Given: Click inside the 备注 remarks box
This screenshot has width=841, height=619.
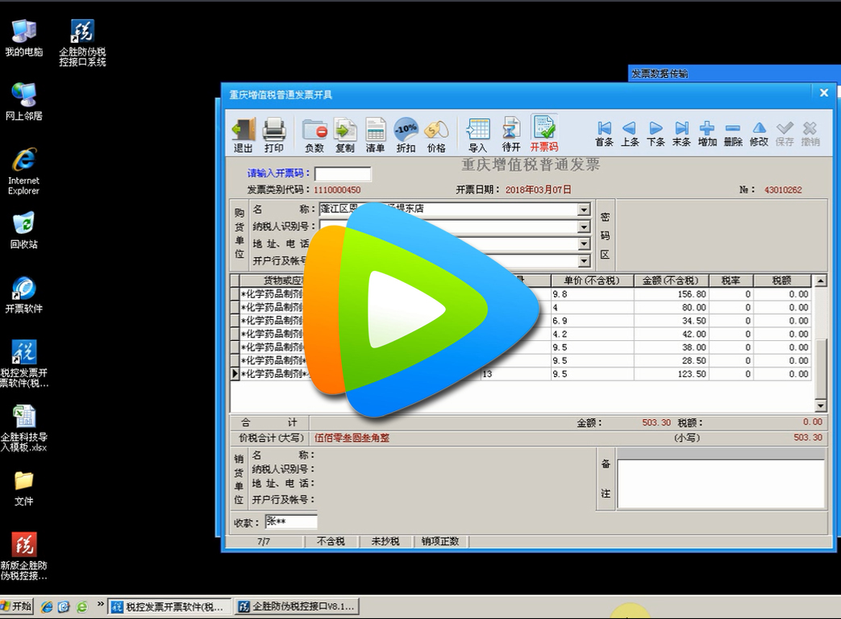Looking at the screenshot, I should tap(720, 484).
